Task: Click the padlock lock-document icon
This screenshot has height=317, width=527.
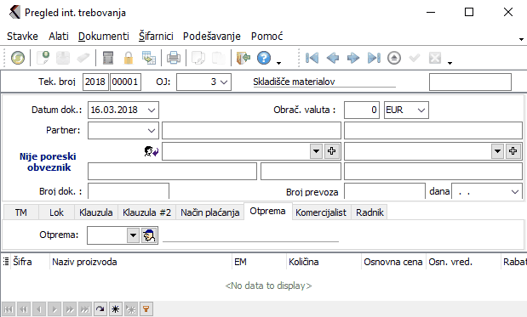Action: point(128,58)
